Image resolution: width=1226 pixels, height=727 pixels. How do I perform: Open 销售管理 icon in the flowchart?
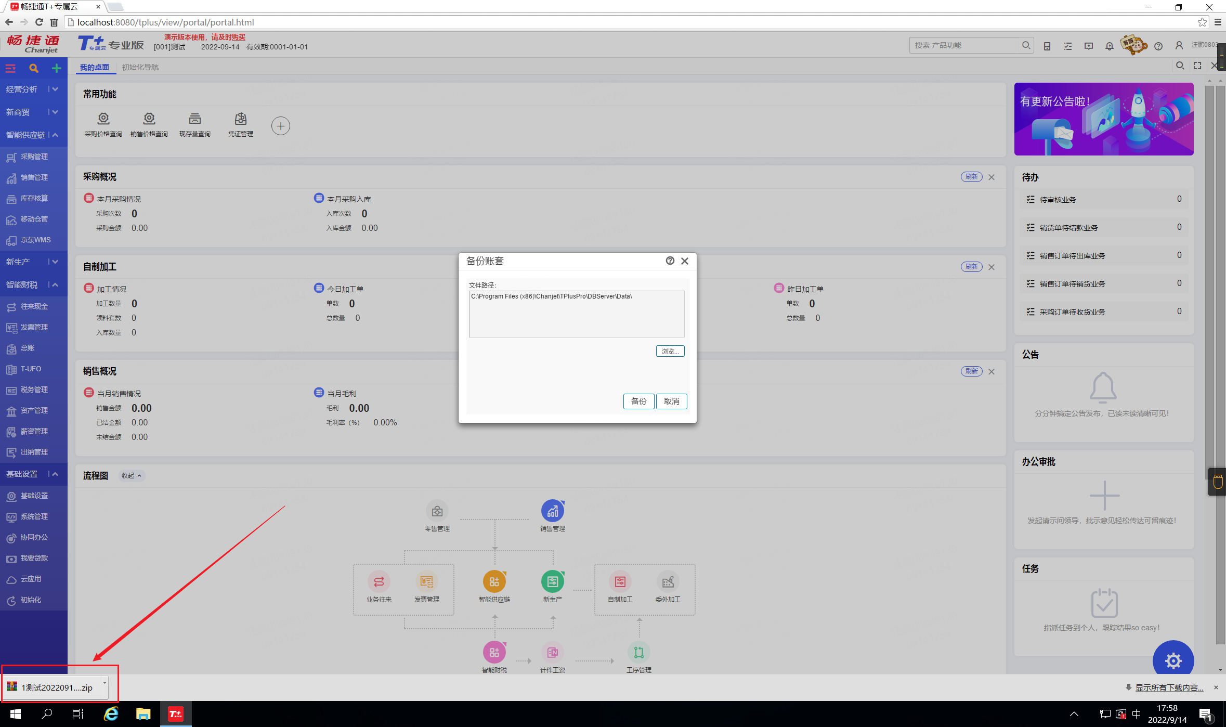[552, 511]
